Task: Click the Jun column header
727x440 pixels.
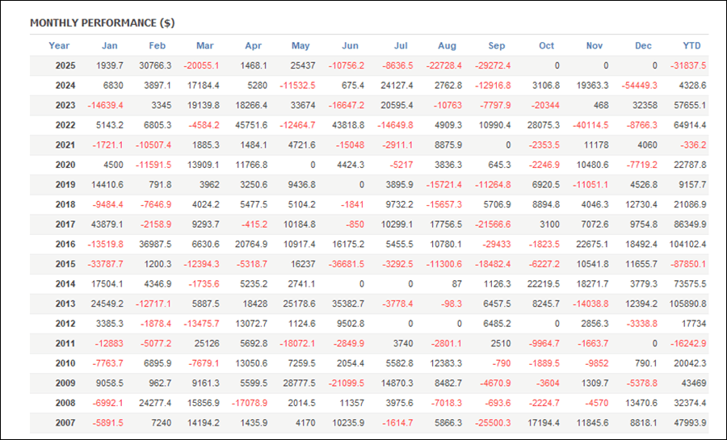Action: point(350,46)
